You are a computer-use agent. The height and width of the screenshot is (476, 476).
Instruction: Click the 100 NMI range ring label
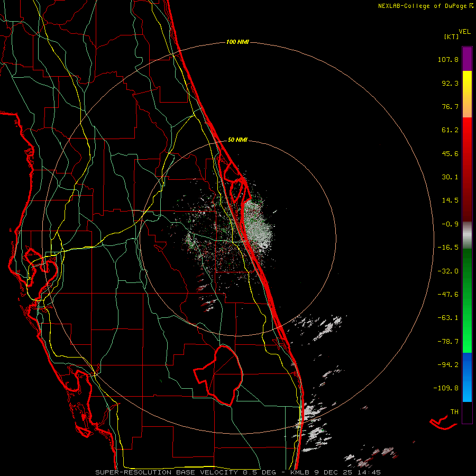click(x=237, y=42)
